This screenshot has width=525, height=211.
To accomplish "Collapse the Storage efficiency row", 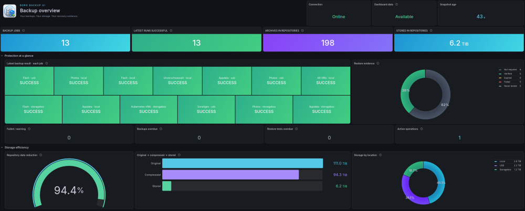I will pos(16,147).
